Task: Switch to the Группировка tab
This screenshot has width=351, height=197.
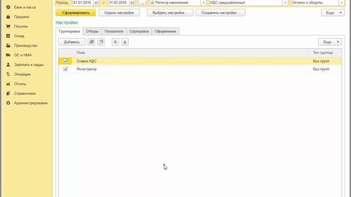Action: (70, 31)
